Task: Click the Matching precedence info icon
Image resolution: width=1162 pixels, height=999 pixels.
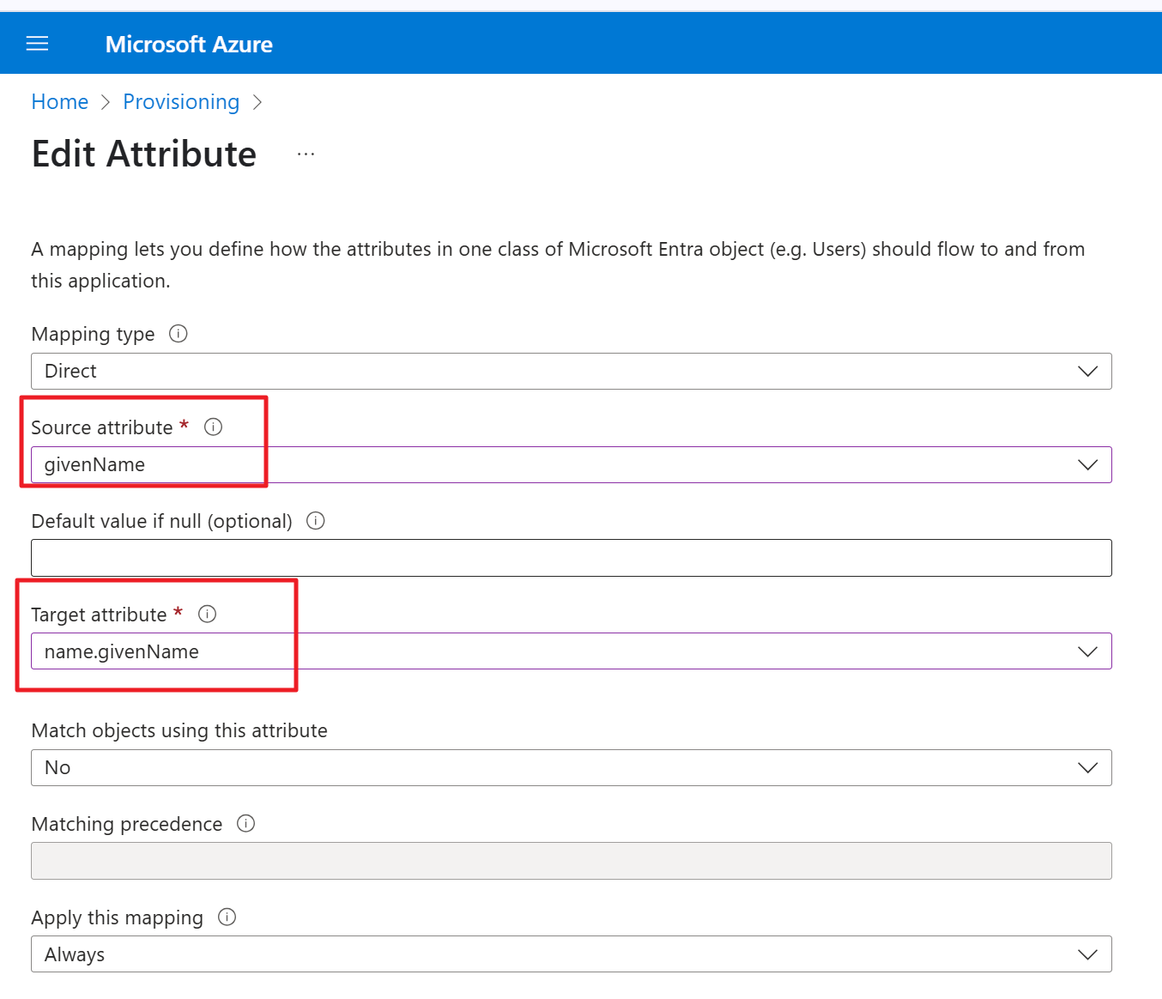Action: (246, 824)
